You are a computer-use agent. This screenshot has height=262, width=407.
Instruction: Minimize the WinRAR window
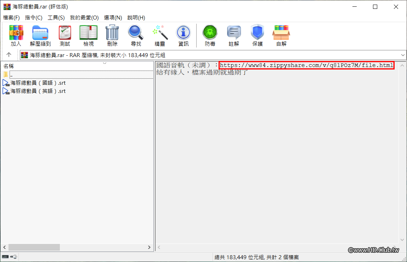click(x=354, y=7)
